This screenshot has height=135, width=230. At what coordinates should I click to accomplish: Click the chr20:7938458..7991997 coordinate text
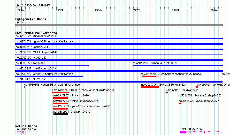tap(33, 5)
